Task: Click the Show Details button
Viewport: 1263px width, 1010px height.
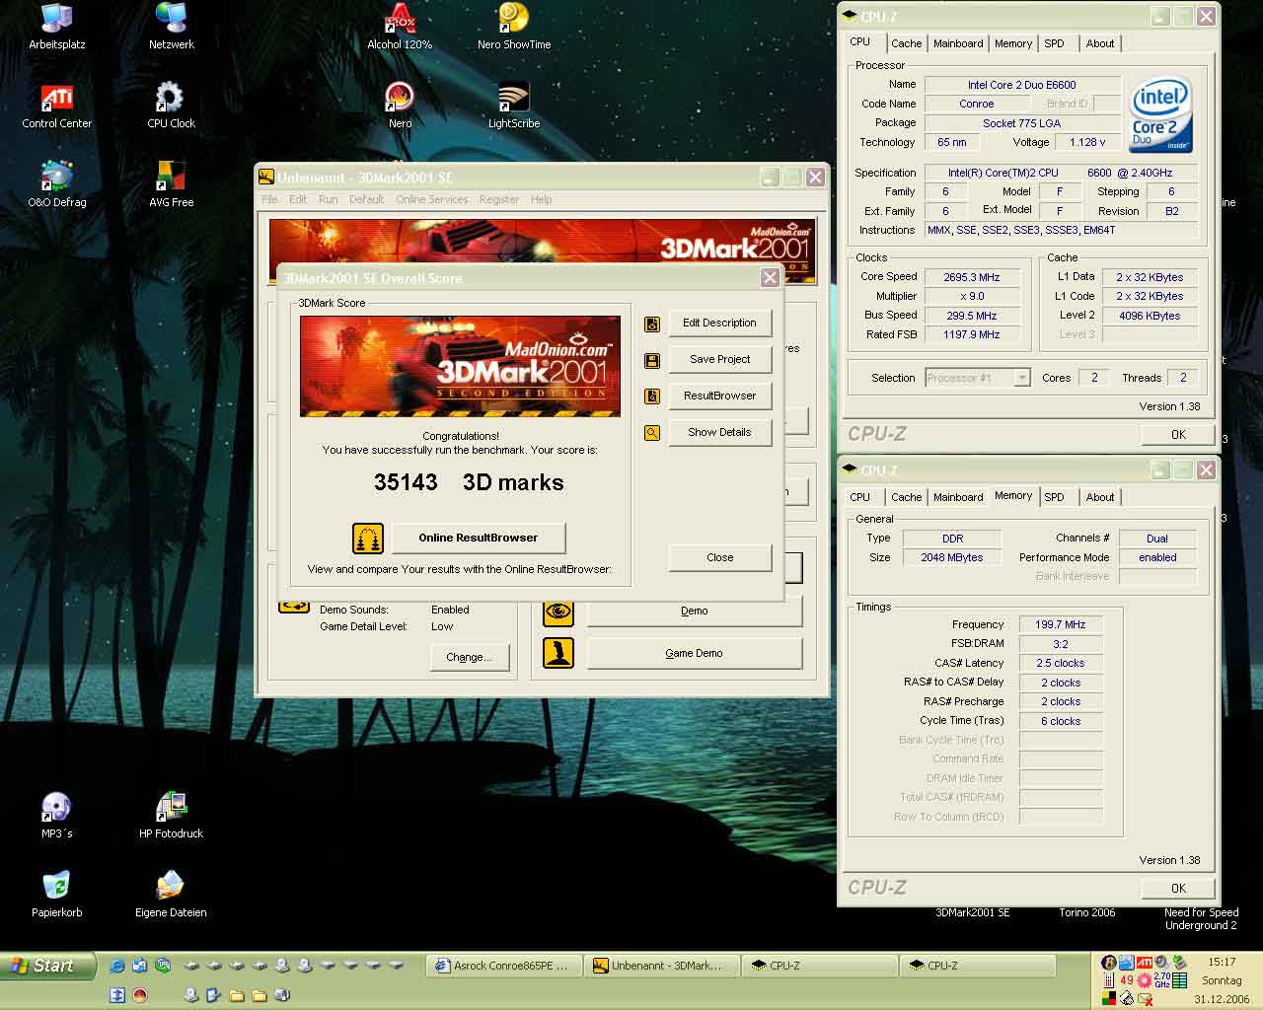Action: [x=719, y=433]
